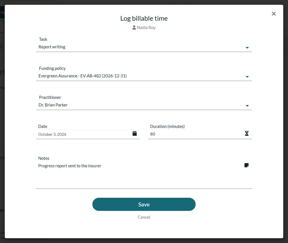Click the 'Date' field label
The width and height of the screenshot is (288, 243).
(x=43, y=127)
